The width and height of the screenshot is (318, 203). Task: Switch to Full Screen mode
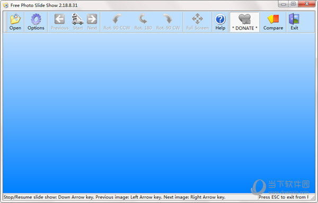198,22
